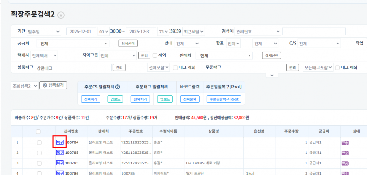Sort by 주문수량 column header

[292, 131]
